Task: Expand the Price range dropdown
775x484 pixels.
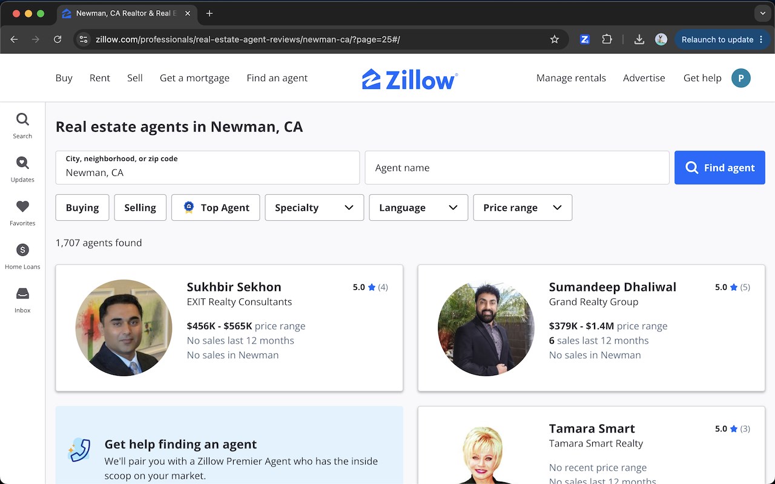Action: [523, 208]
